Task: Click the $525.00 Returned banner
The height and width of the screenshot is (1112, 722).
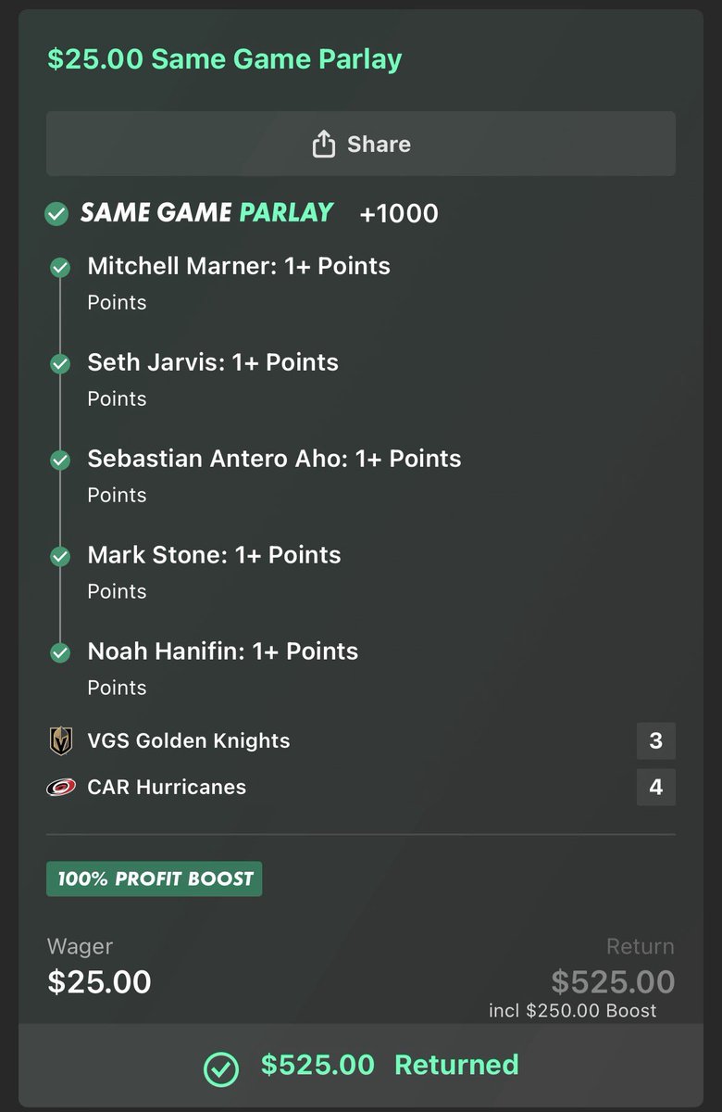Action: coord(361,1066)
